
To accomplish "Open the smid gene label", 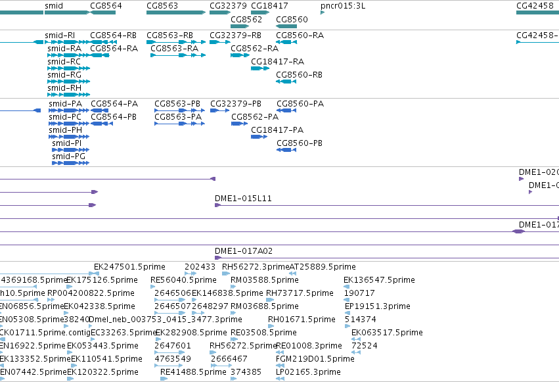I will 54,6.
